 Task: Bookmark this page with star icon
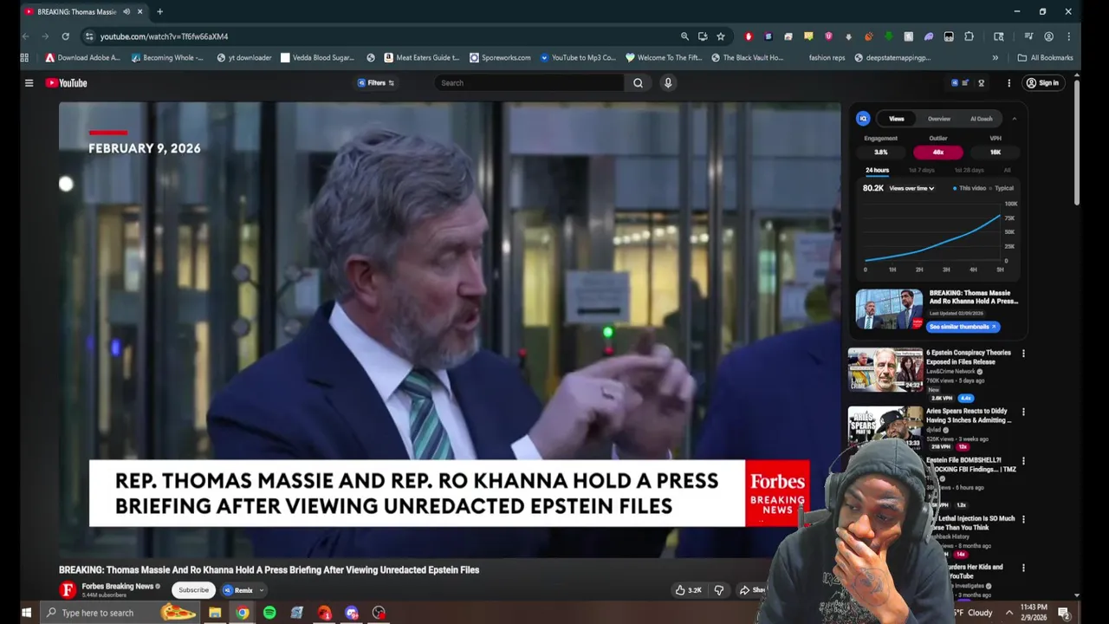[x=721, y=36]
